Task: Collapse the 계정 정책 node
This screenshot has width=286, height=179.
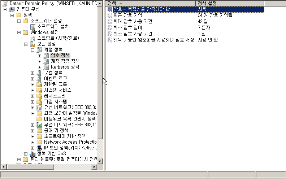Action: pos(32,50)
